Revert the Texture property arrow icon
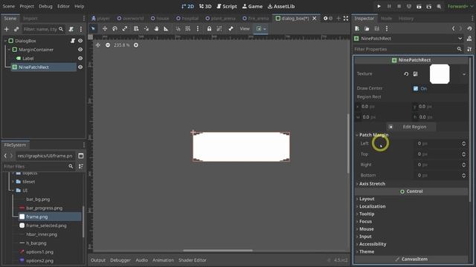 (x=406, y=74)
